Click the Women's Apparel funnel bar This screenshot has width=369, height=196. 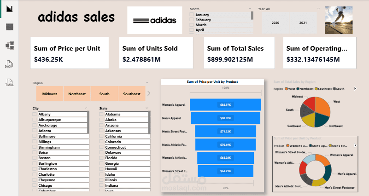pyautogui.click(x=225, y=104)
